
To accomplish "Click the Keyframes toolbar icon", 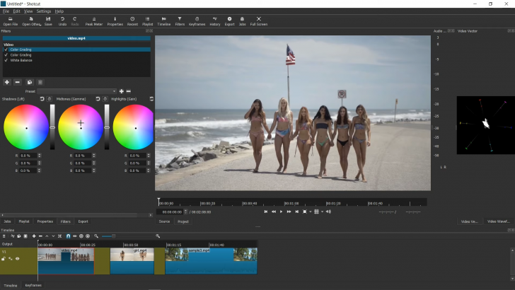I will tap(197, 21).
